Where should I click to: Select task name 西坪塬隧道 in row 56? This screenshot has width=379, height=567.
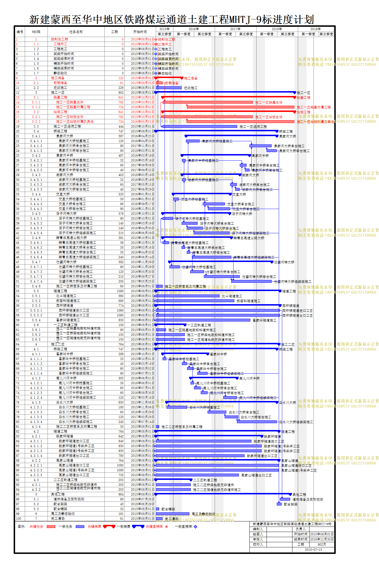[x=65, y=306]
